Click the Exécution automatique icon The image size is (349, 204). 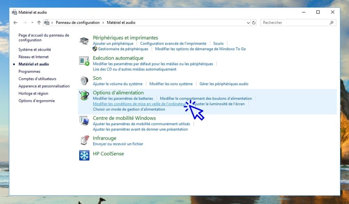click(84, 61)
